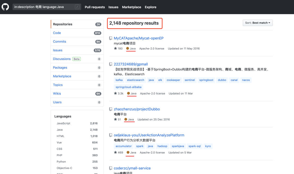Screen dimensions: 294x174
Task: Click the canal topic tag
Action: tap(234, 80)
